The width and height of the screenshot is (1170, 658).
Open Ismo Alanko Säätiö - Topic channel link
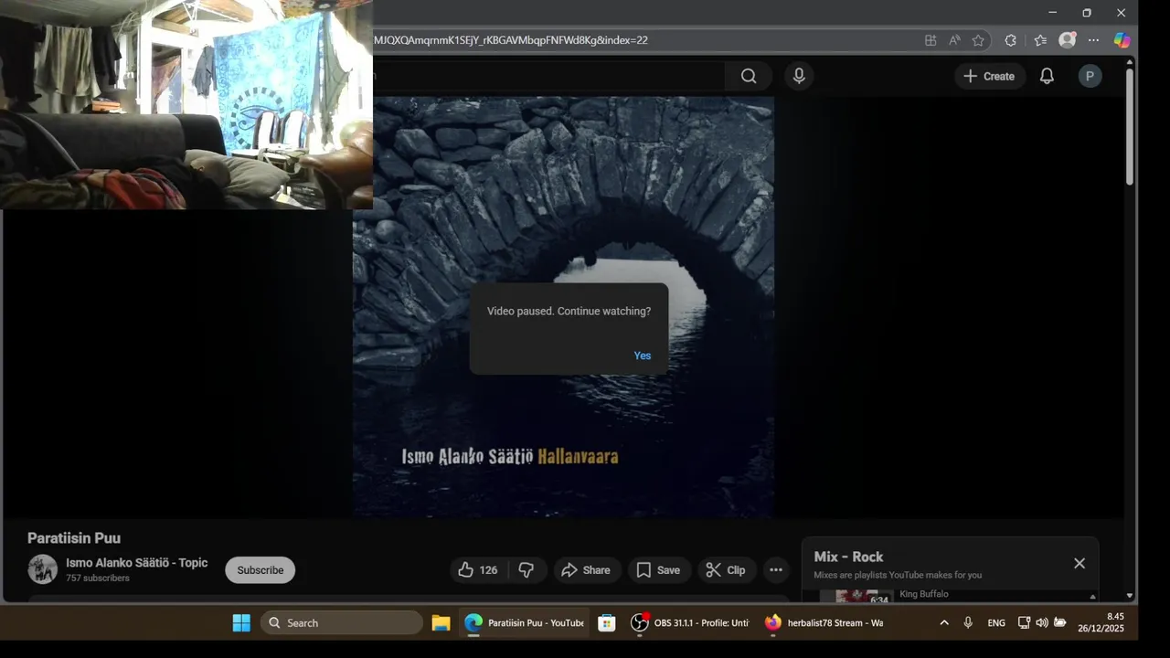[x=137, y=563]
